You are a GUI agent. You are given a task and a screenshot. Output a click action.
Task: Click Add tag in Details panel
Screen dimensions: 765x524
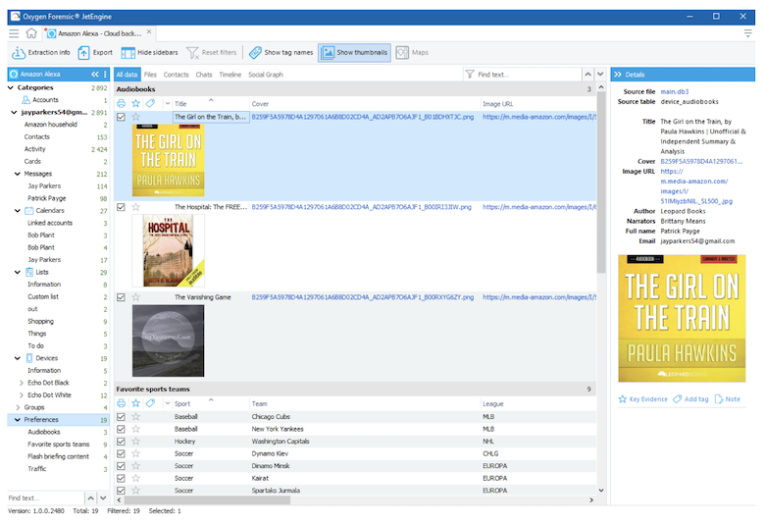(690, 399)
